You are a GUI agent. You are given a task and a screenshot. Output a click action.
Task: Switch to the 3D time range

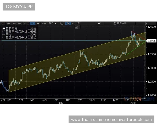point(8,23)
